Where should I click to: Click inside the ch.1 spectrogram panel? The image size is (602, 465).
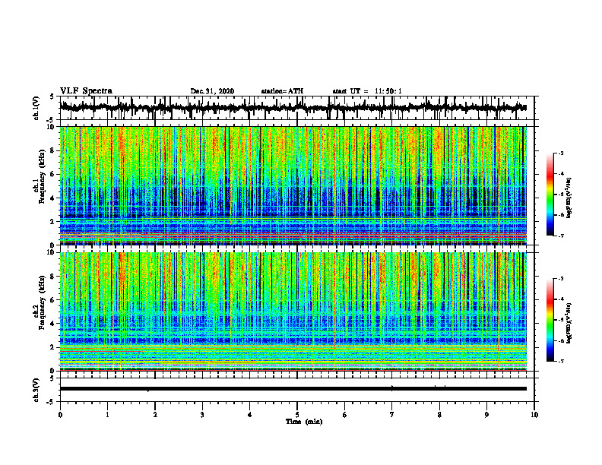[x=293, y=185]
